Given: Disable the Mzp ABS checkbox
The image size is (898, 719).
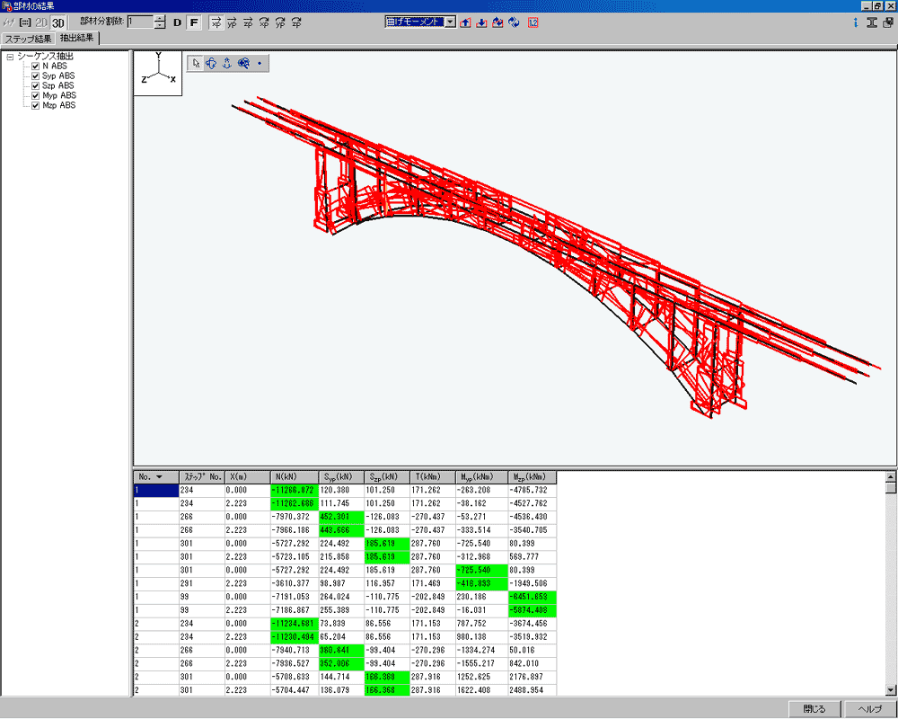Looking at the screenshot, I should click(36, 105).
